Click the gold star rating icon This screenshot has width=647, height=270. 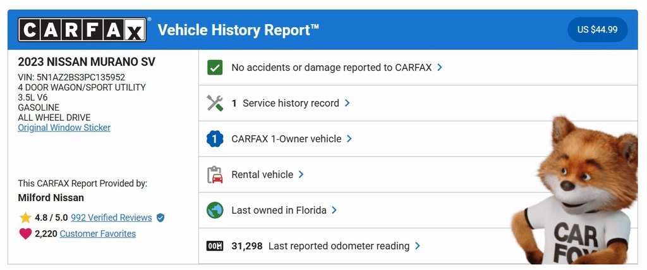point(25,218)
